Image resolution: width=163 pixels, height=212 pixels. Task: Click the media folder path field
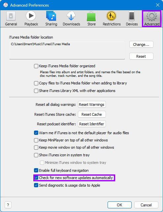click(x=67, y=50)
